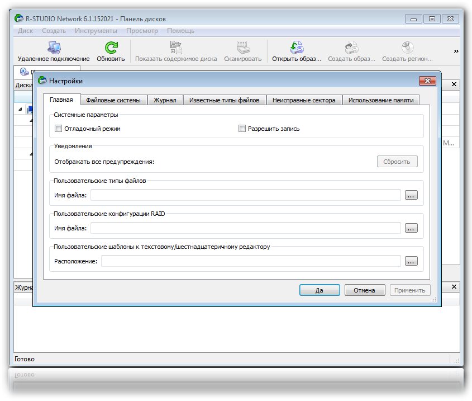
Task: Click the Open Image (Открыть образ) icon
Action: pyautogui.click(x=296, y=48)
